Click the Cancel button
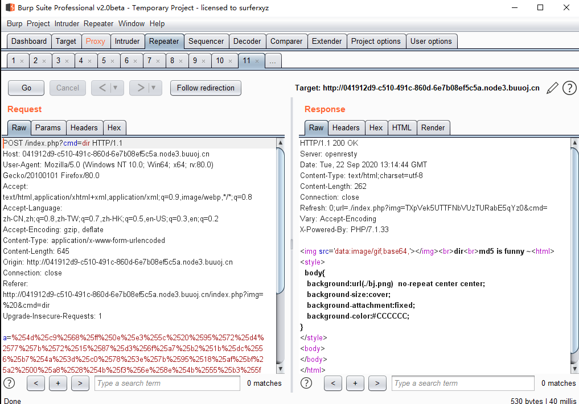 coord(68,88)
